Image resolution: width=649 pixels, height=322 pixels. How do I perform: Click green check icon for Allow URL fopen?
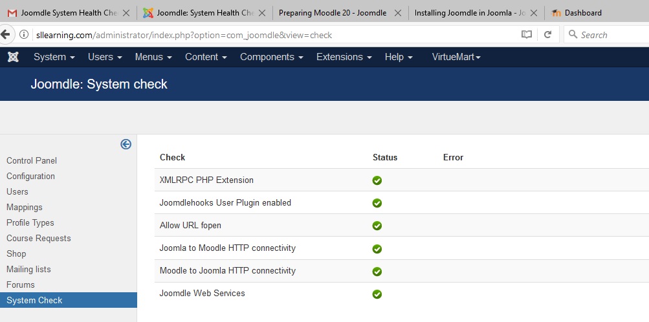pos(377,226)
